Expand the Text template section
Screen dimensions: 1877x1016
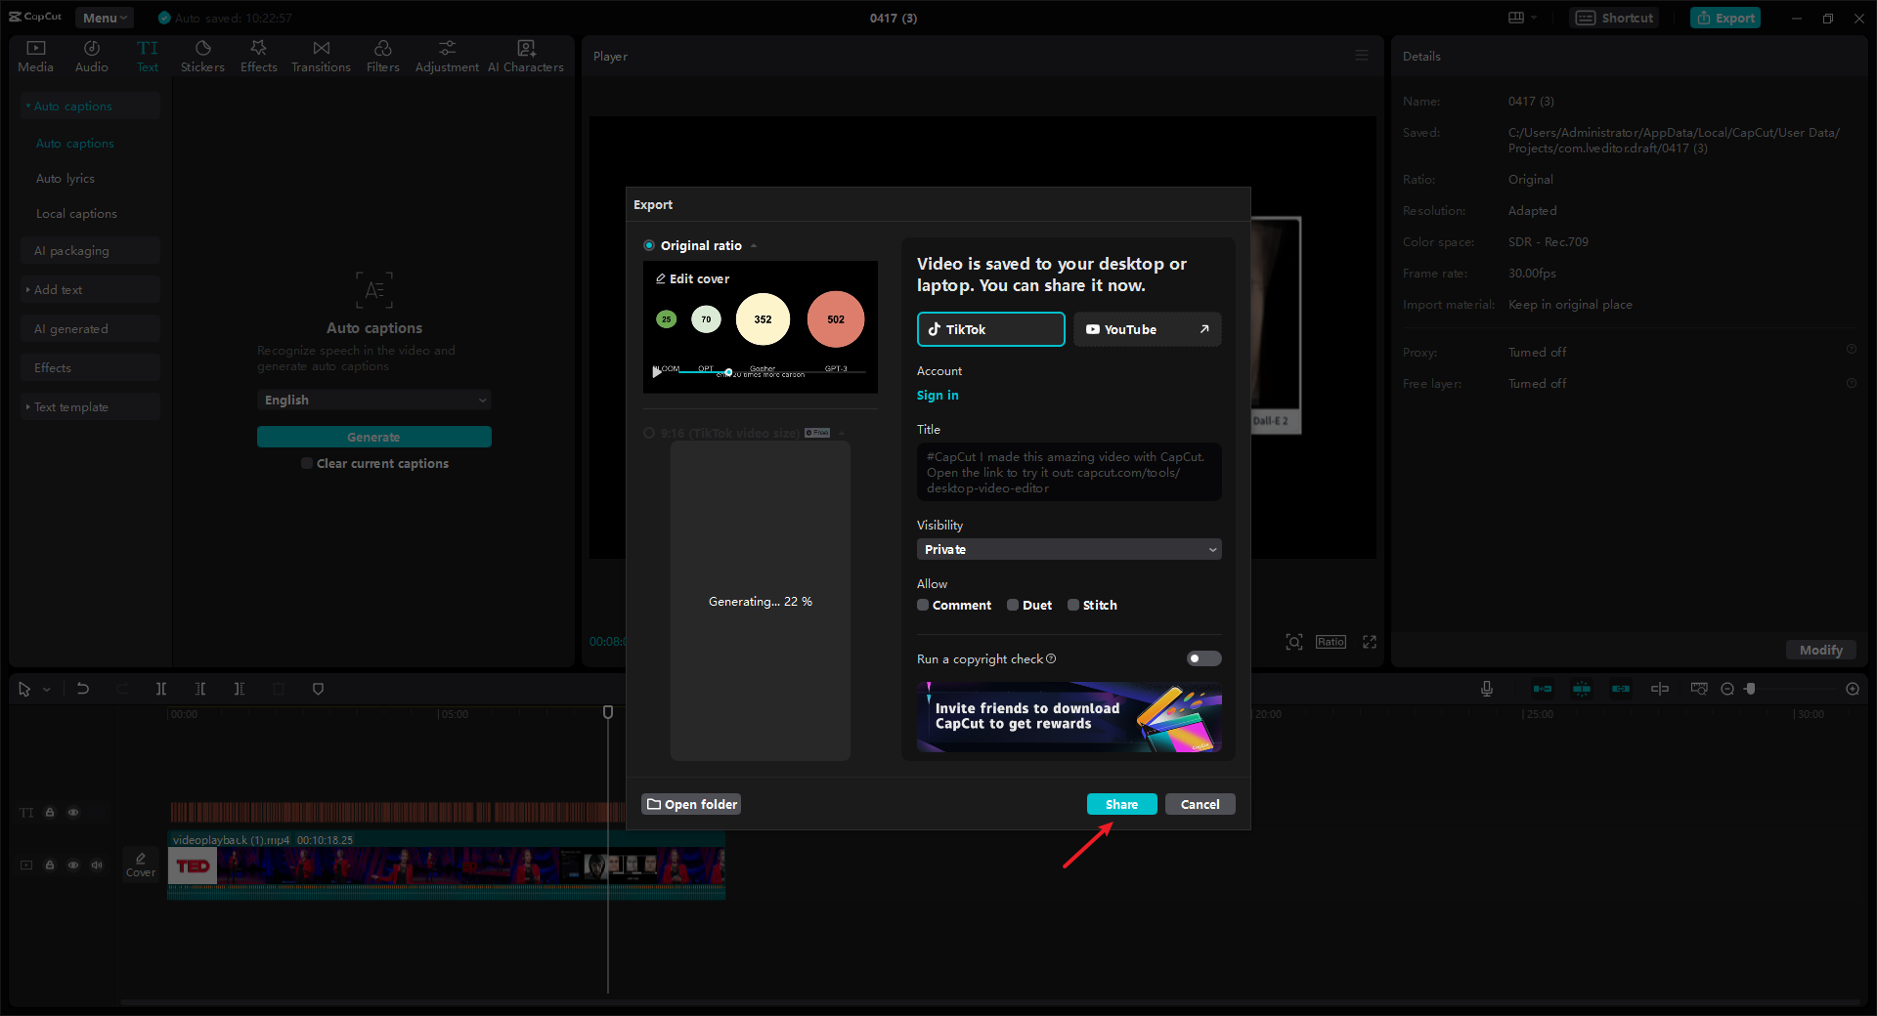90,406
